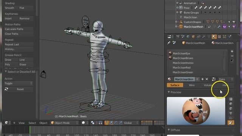
Task: Open the Object menu in 3D header
Action: [43, 123]
